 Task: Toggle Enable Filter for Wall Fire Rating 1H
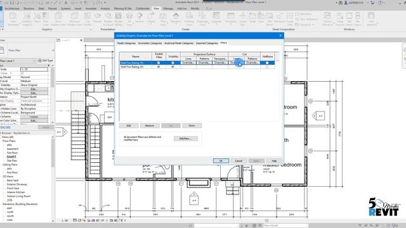pyautogui.click(x=159, y=63)
